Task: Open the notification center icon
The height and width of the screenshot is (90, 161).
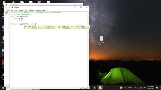Action: [157, 88]
